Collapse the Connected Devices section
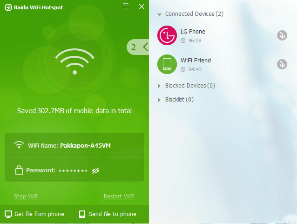 point(159,14)
